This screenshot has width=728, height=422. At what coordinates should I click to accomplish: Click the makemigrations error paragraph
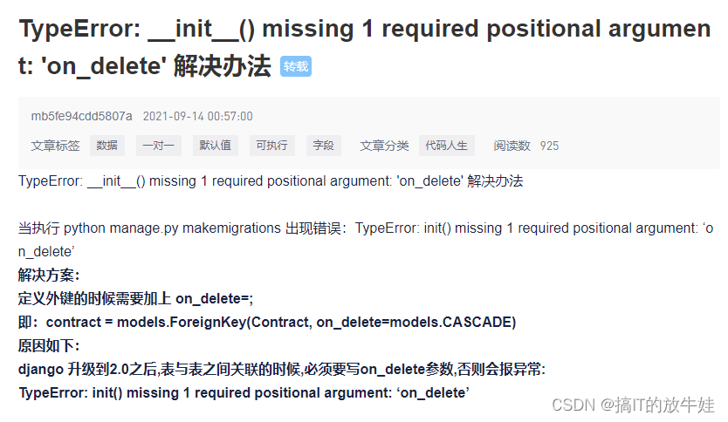[366, 240]
